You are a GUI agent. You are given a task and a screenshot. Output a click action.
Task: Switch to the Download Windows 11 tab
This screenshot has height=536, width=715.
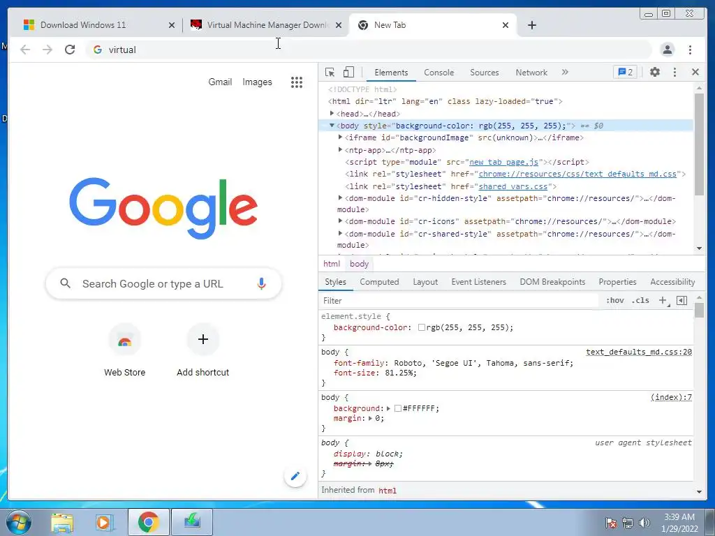(98, 25)
